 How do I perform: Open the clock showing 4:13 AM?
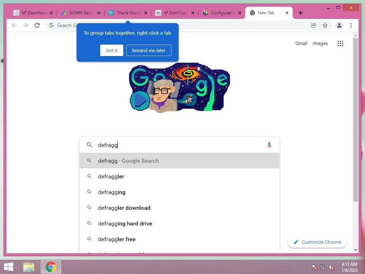(349, 267)
